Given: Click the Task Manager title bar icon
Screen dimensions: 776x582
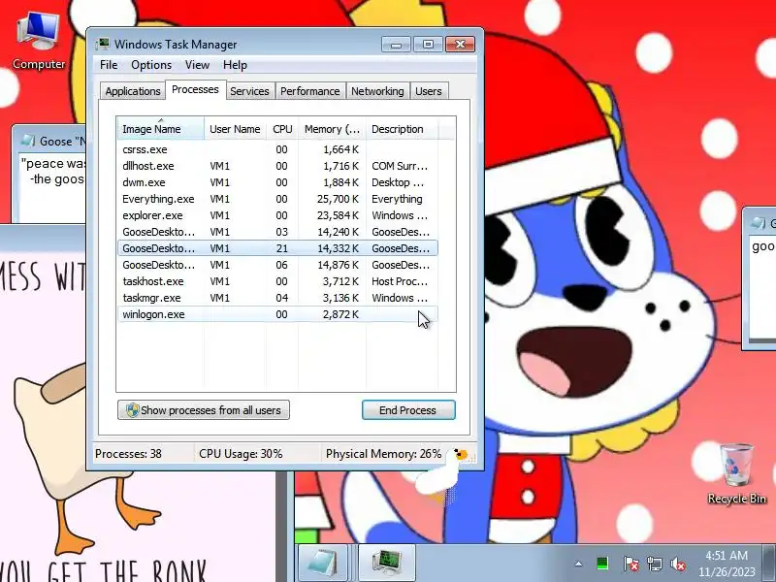Looking at the screenshot, I should click(x=103, y=44).
